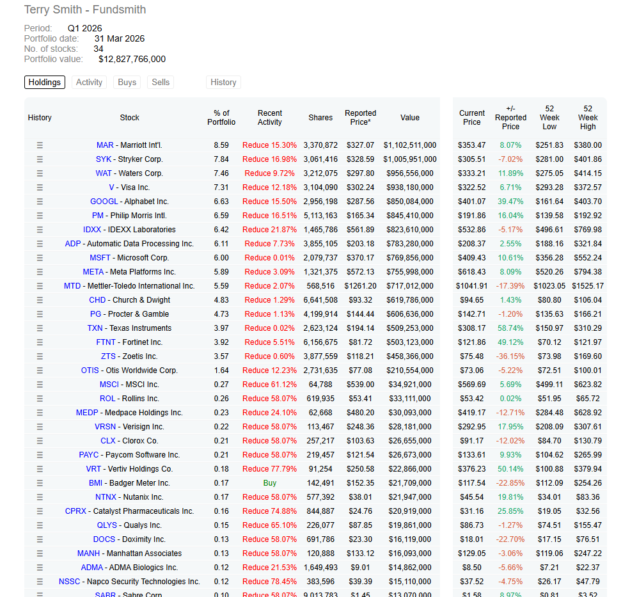Screen dimensions: 630x597
Task: Open history icon for Clorox Co row
Action: coord(40,441)
